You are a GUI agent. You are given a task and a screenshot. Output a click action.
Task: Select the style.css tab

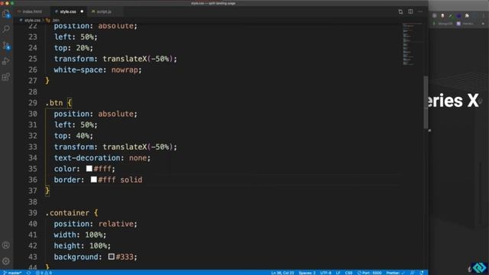68,11
